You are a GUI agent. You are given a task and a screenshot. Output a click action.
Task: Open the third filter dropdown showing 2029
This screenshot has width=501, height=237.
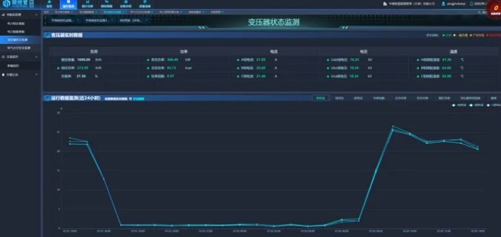pyautogui.click(x=134, y=20)
